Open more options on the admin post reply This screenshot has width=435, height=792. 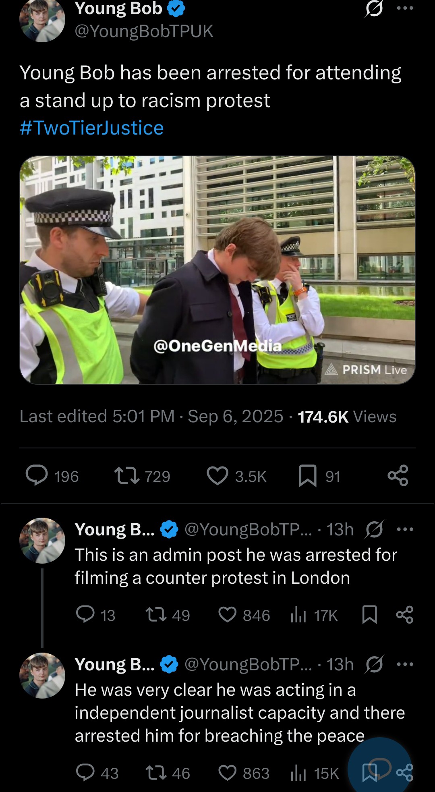click(405, 529)
